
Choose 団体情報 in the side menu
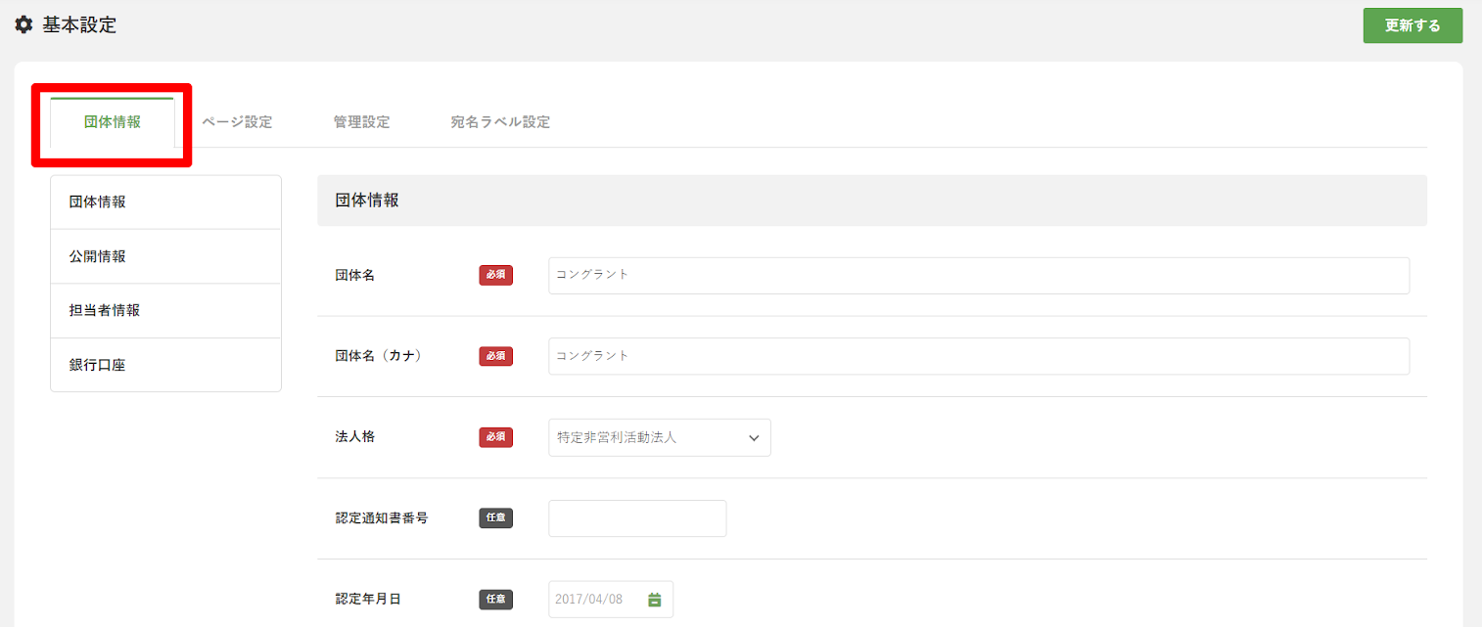point(165,202)
